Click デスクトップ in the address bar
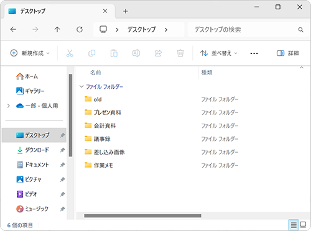The height and width of the screenshot is (231, 311). point(142,30)
